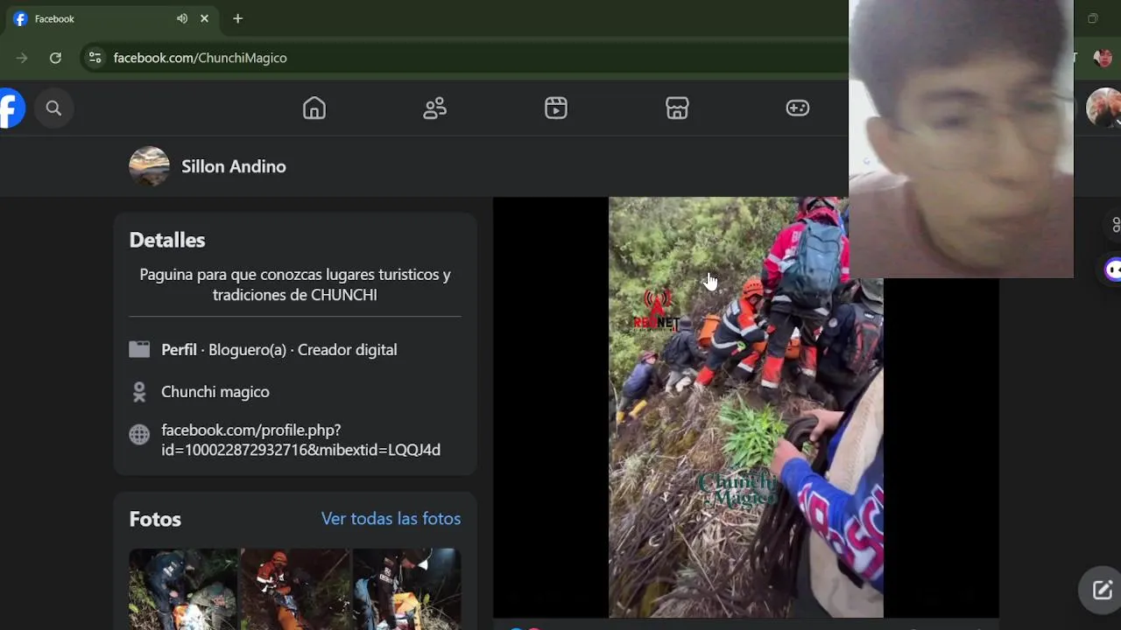Open the Reels video icon
The height and width of the screenshot is (630, 1121).
(556, 108)
